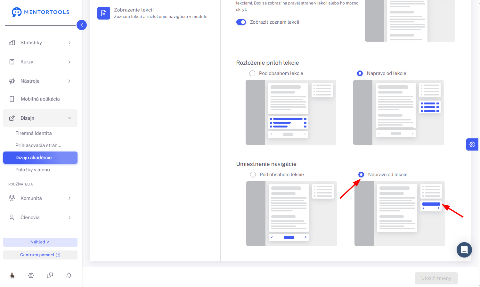
Task: Open notifications bell icon in sidebar footer
Action: pos(69,275)
